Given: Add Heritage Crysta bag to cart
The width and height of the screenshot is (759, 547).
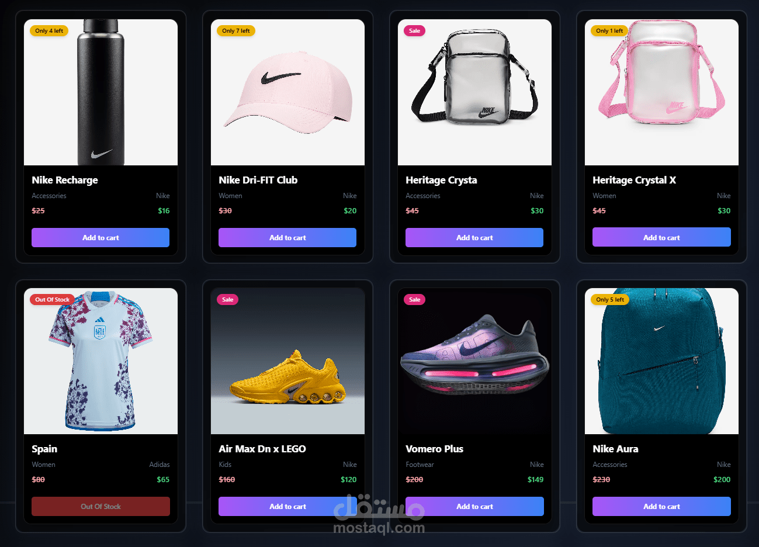Looking at the screenshot, I should [x=474, y=237].
